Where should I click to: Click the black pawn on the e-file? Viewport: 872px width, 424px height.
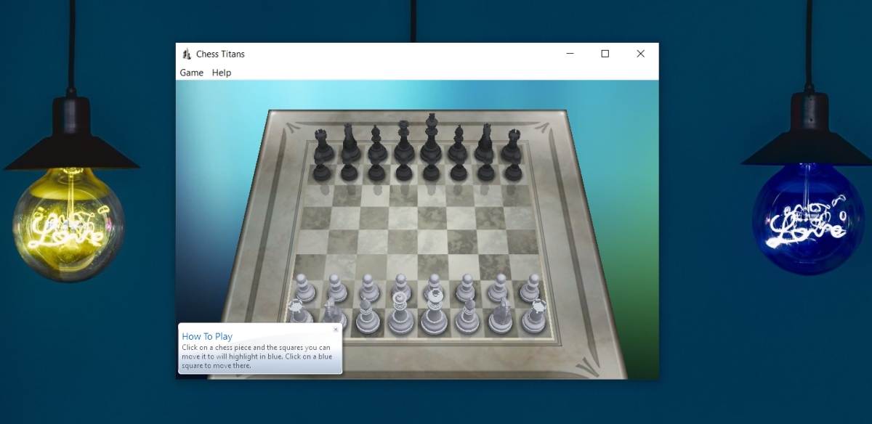432,168
